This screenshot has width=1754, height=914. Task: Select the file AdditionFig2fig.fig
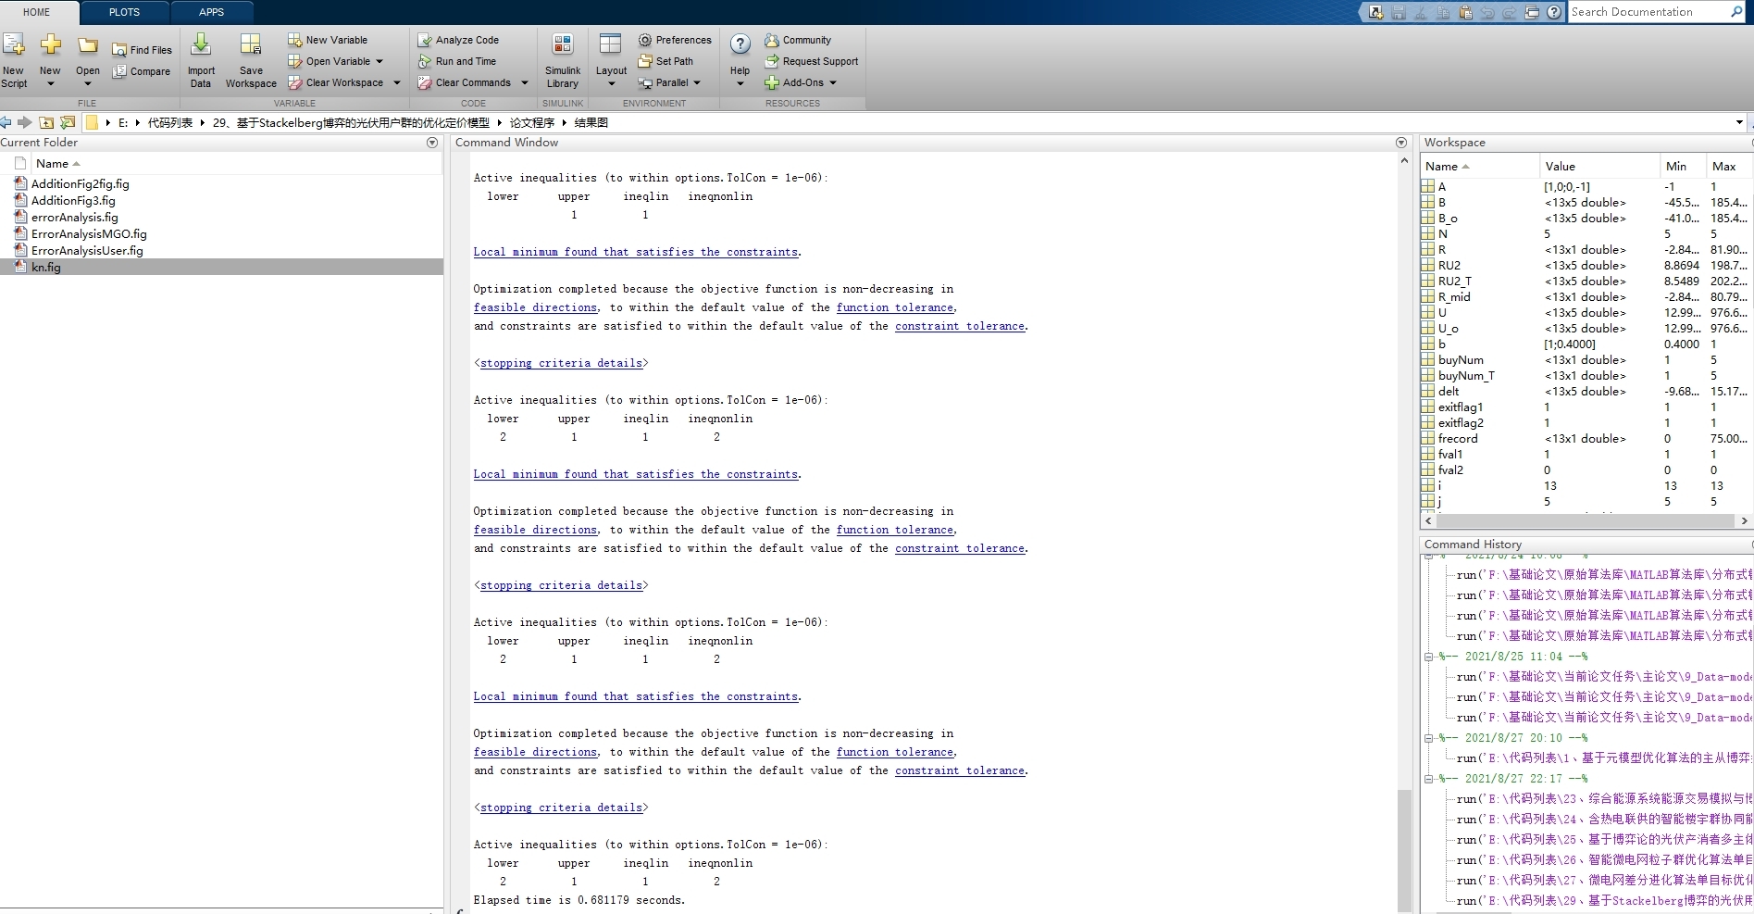click(x=81, y=184)
